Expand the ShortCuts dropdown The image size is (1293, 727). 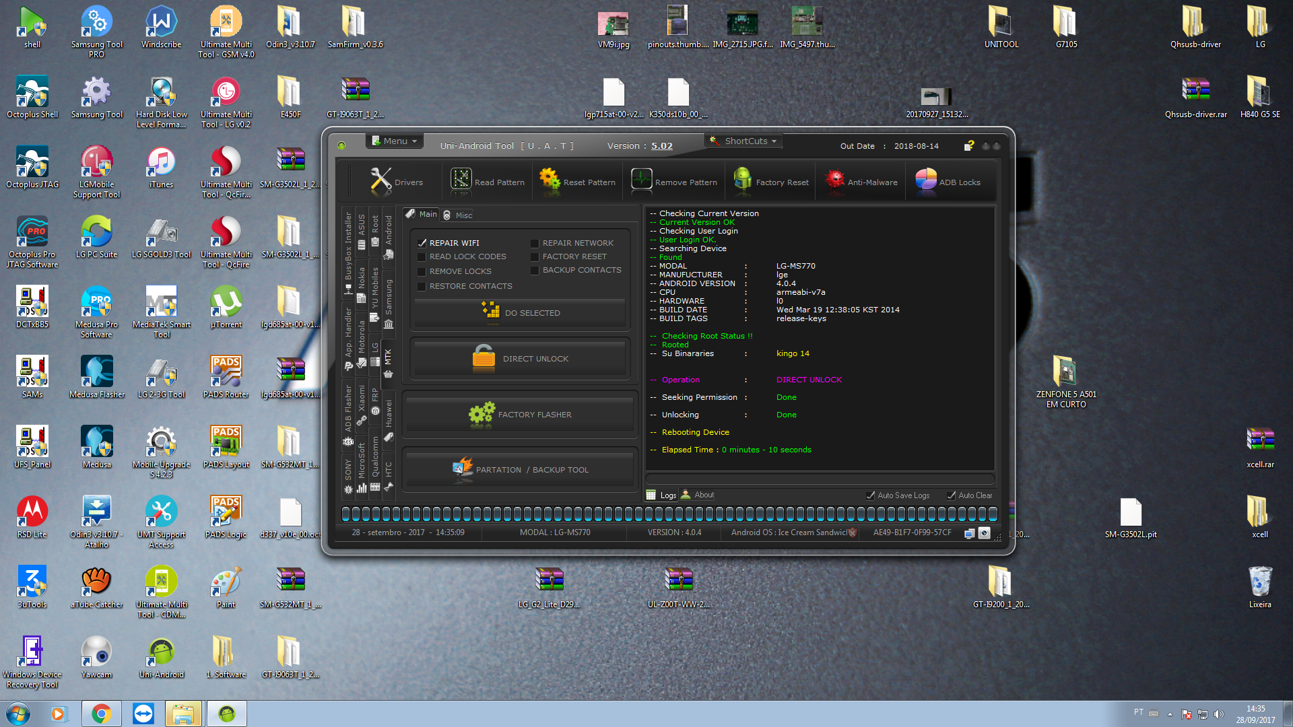point(744,141)
